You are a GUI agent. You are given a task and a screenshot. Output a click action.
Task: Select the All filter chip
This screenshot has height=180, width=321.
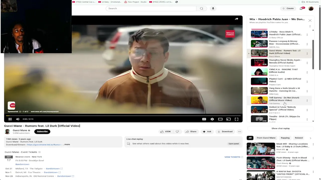tap(250, 138)
